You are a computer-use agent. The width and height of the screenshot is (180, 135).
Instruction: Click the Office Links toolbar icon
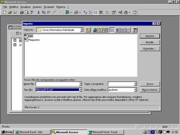pyautogui.click(x=67, y=12)
